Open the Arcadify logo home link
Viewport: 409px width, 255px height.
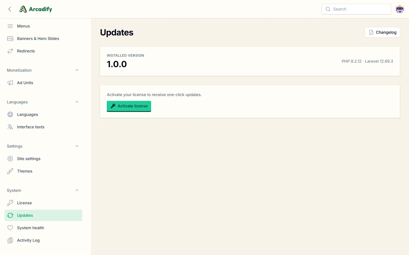36,9
